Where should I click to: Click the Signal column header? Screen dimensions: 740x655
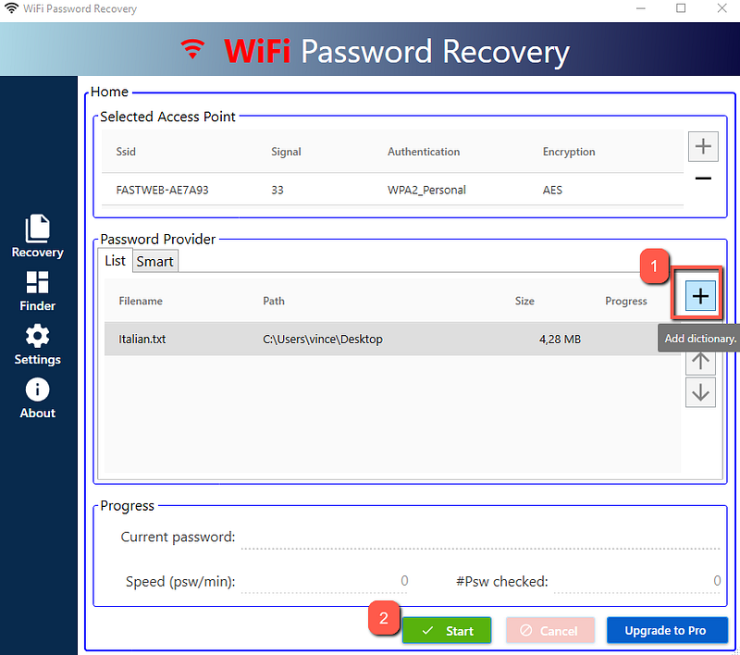[x=286, y=152]
